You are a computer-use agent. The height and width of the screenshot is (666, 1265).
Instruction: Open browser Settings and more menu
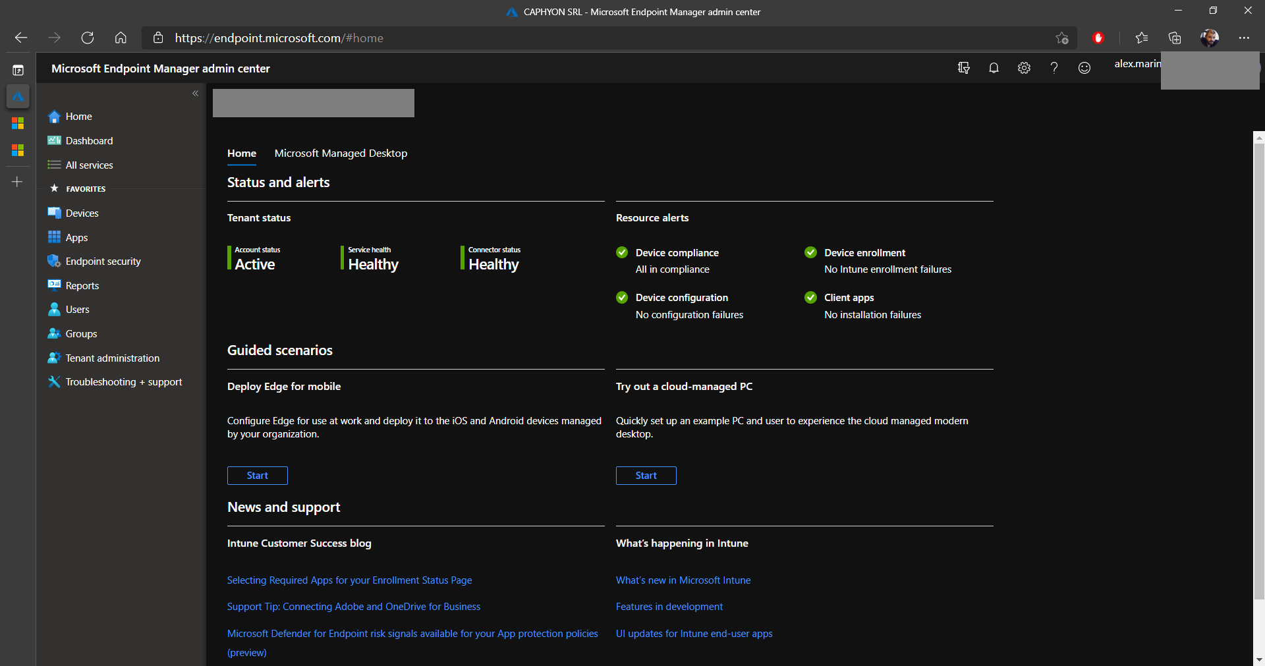point(1244,38)
